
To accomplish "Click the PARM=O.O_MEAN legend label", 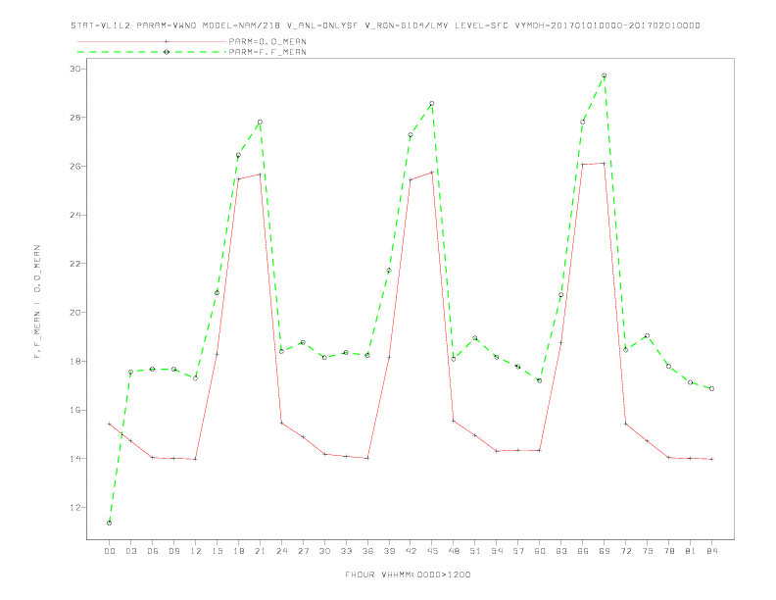I will tap(267, 41).
